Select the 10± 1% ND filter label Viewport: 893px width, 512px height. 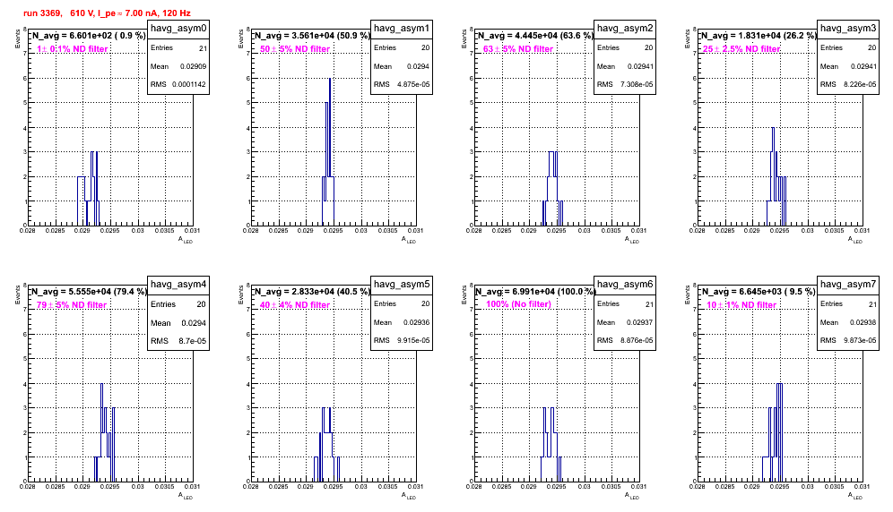(741, 305)
